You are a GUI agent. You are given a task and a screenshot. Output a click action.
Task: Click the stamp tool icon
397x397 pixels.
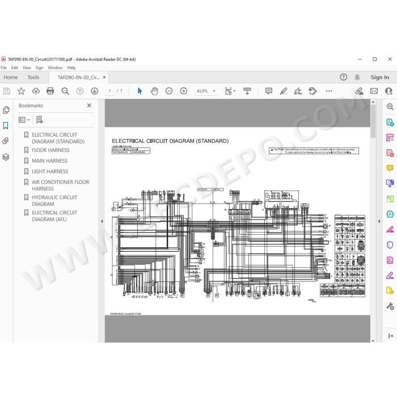pos(312,91)
